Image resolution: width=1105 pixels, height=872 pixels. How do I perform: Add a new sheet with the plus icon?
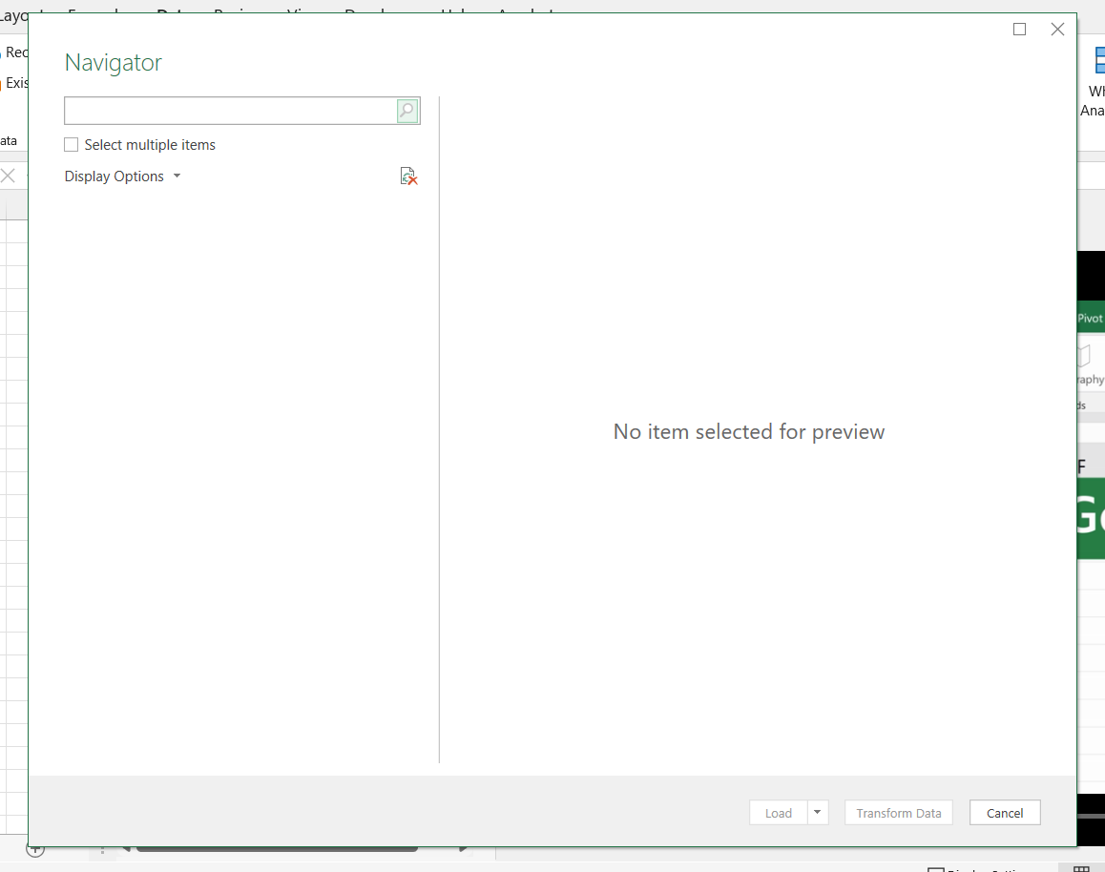coord(35,848)
